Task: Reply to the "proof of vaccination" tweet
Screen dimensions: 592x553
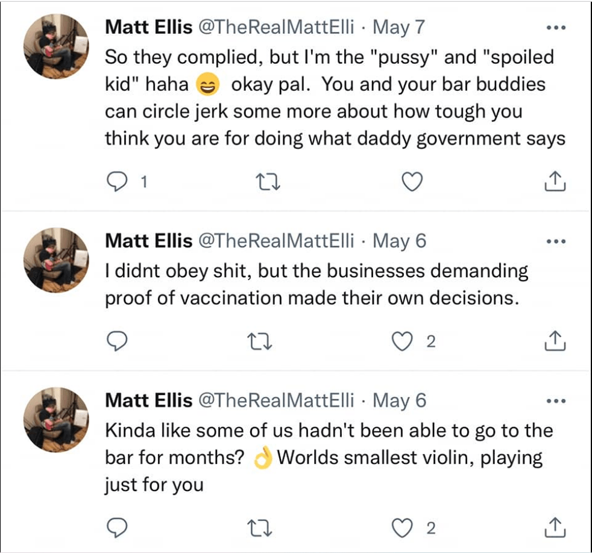Action: click(116, 342)
